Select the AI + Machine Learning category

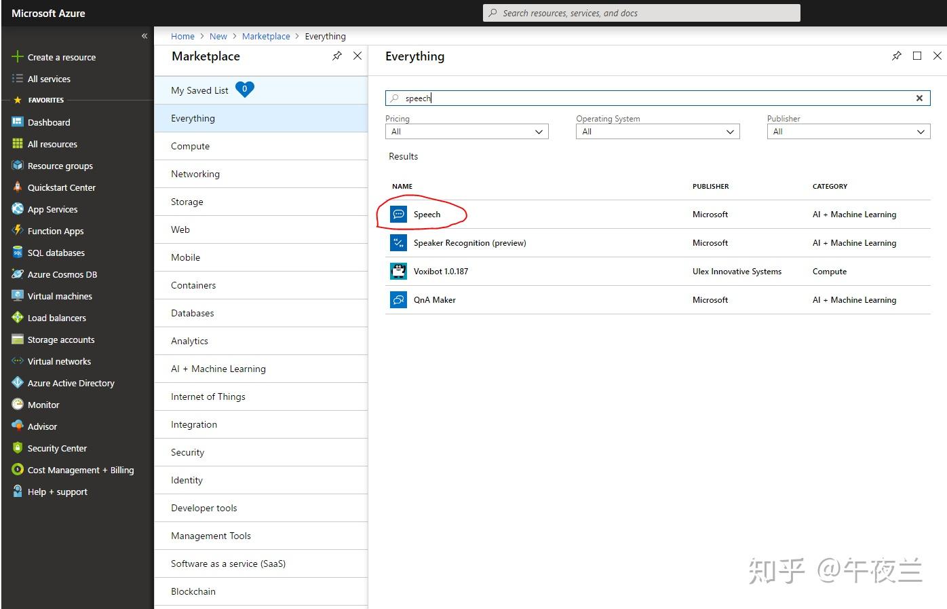pos(261,369)
